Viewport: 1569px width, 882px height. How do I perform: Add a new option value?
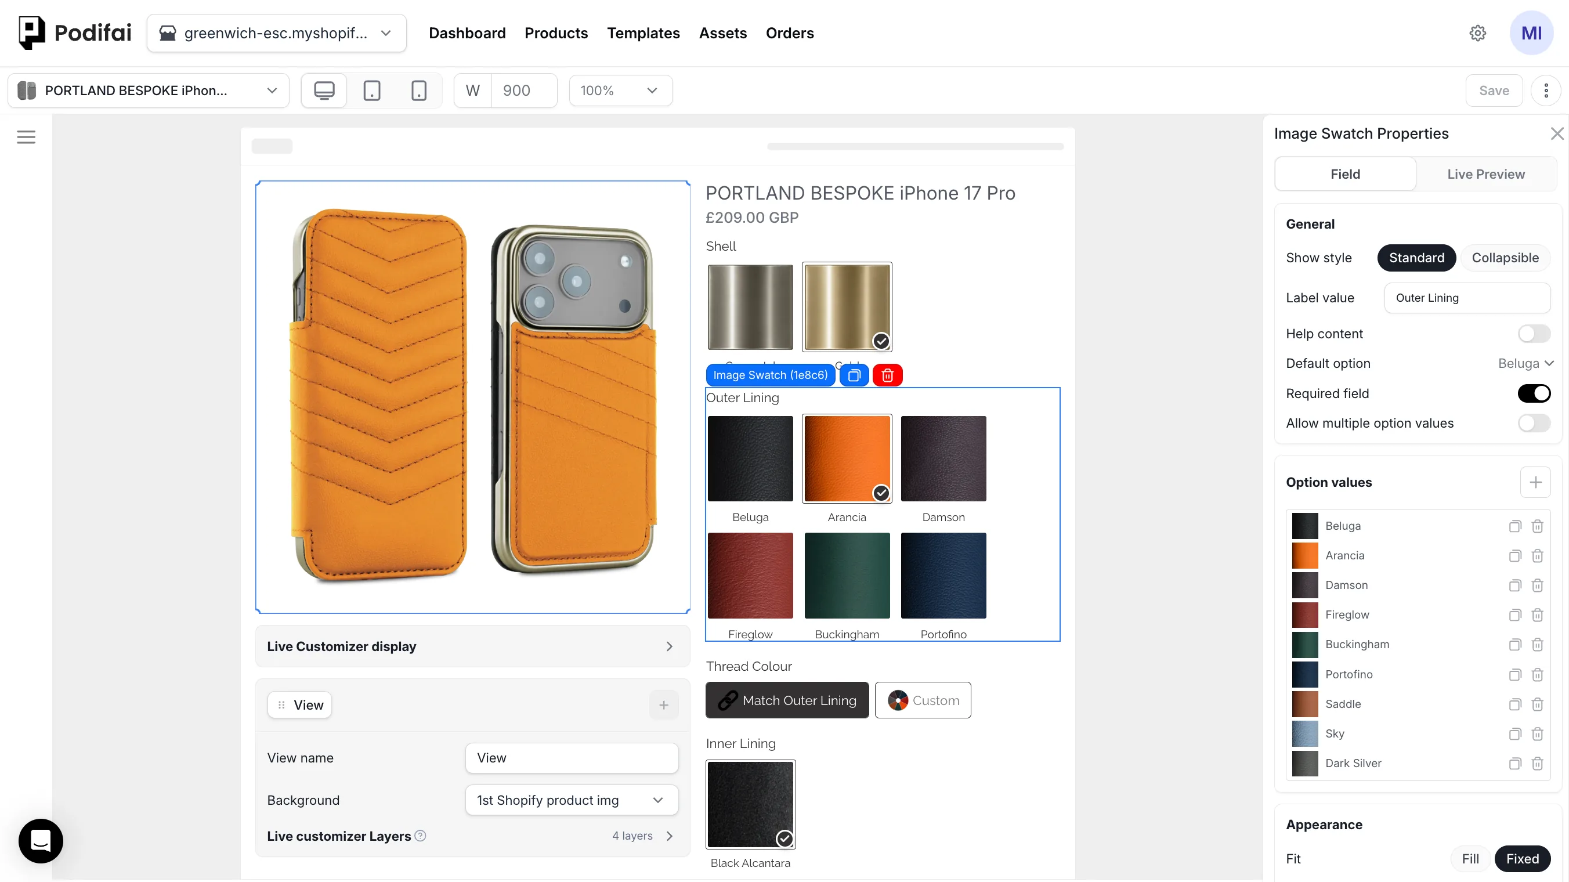pyautogui.click(x=1535, y=482)
